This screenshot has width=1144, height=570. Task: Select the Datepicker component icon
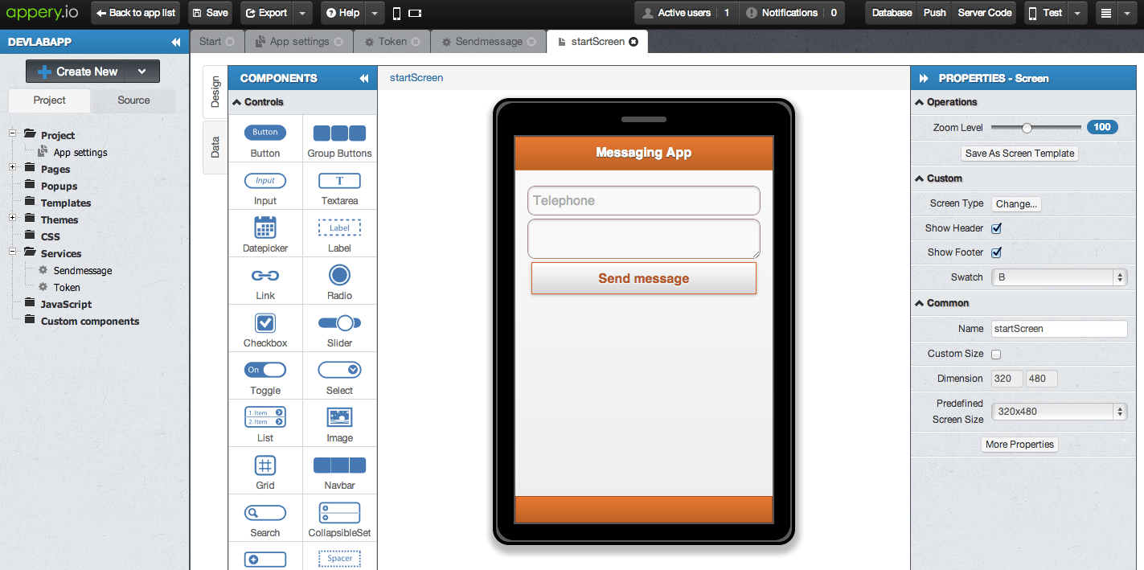265,228
